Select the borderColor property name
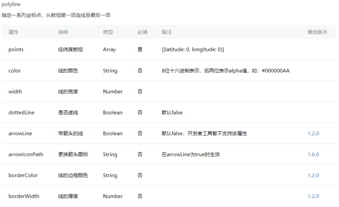The width and height of the screenshot is (339, 207). pyautogui.click(x=23, y=175)
